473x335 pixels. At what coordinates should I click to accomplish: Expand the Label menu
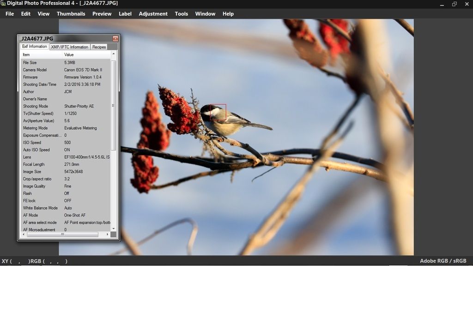[125, 14]
